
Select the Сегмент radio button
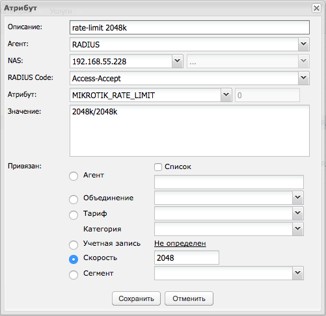[74, 275]
